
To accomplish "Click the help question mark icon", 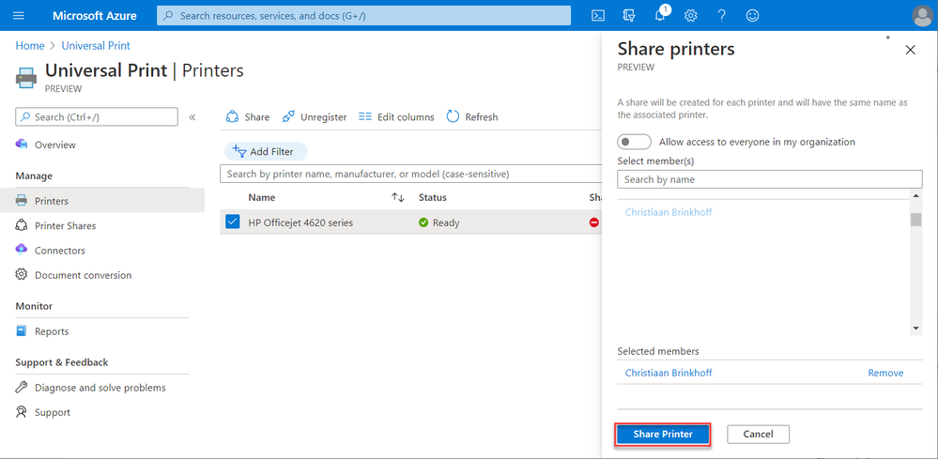I will point(721,16).
